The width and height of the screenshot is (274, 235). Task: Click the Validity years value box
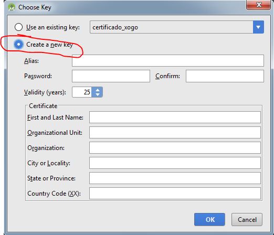[82, 92]
